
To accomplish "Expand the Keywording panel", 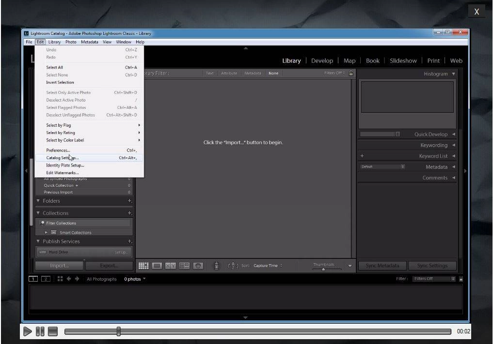I will (x=453, y=145).
